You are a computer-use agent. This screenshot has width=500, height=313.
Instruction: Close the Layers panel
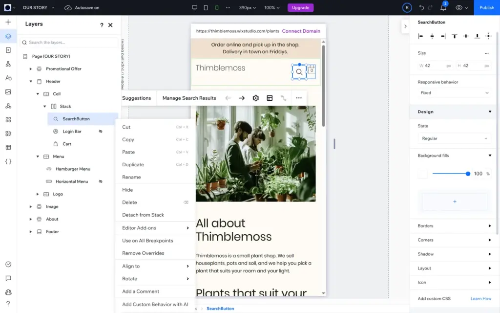click(x=110, y=25)
